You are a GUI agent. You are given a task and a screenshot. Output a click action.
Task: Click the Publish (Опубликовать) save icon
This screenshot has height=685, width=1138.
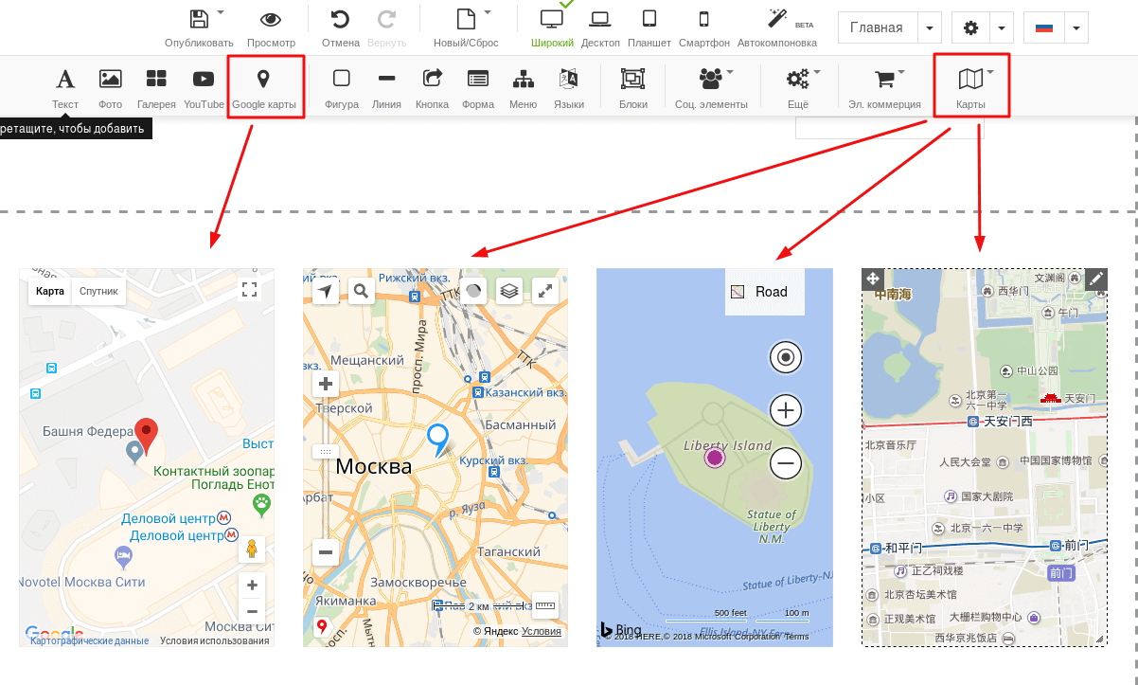pos(199,19)
